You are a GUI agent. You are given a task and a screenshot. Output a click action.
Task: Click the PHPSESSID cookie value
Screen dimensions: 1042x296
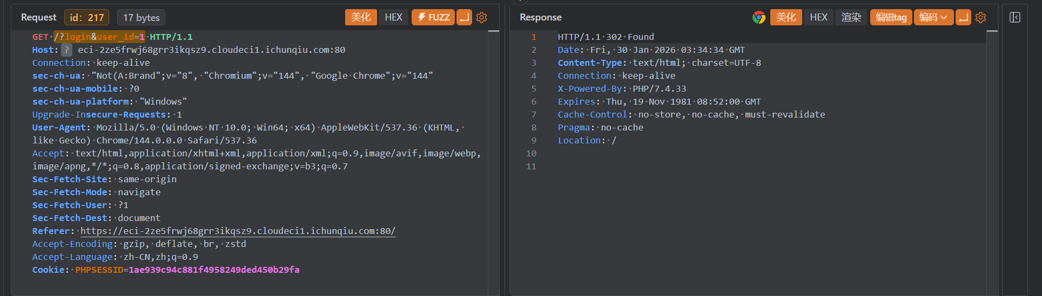[214, 270]
